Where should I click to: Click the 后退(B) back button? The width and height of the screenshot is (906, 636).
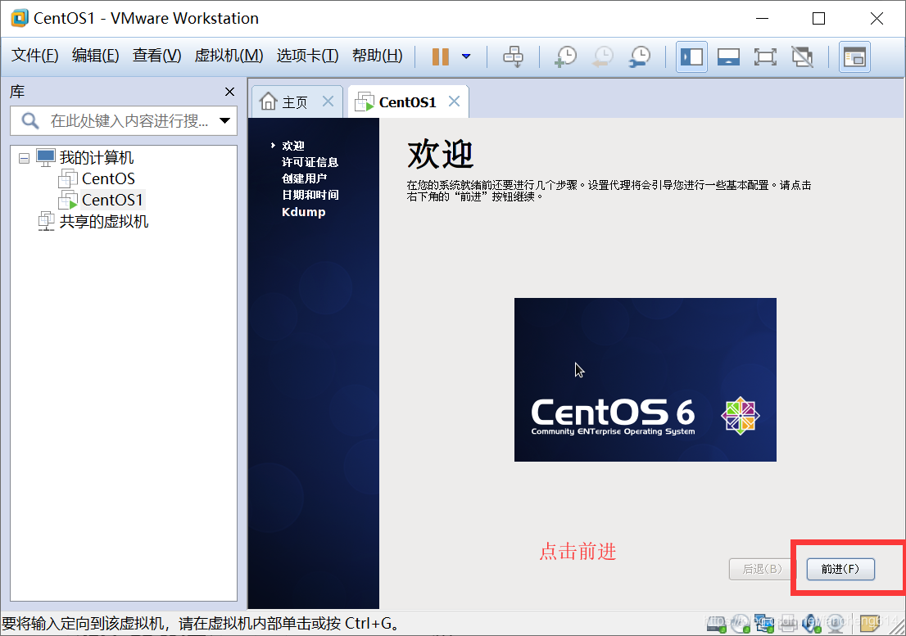(x=762, y=569)
